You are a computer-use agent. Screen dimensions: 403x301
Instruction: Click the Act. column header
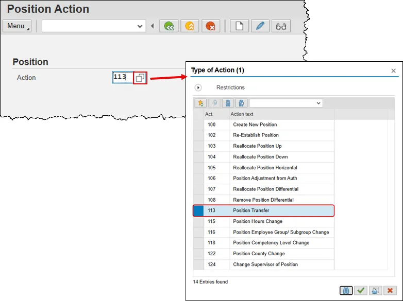tap(216, 114)
